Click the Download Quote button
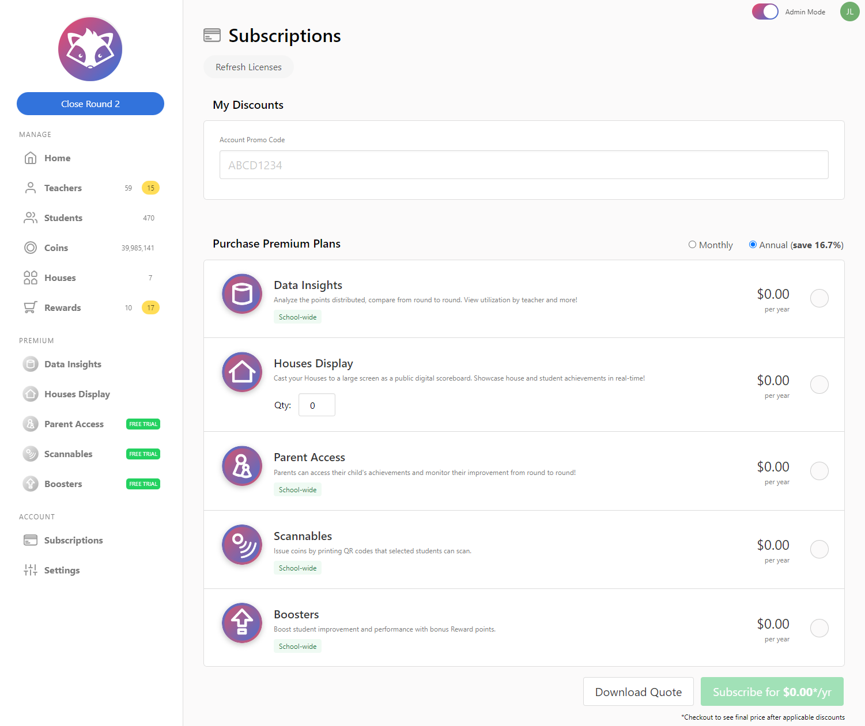Viewport: 865px width, 726px height. point(638,691)
